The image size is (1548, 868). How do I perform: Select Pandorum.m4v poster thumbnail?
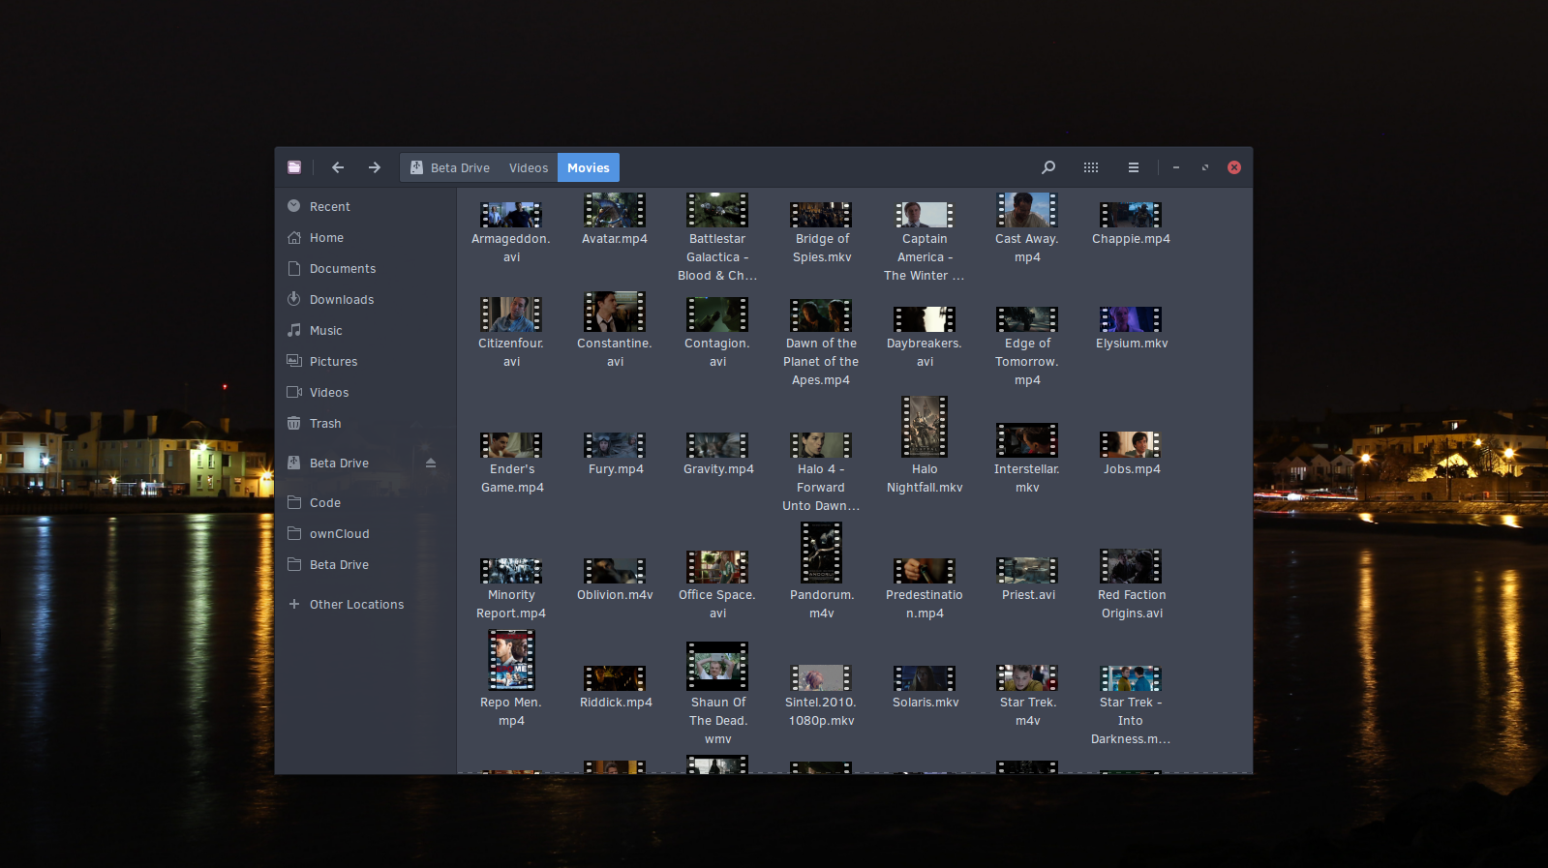pos(821,553)
